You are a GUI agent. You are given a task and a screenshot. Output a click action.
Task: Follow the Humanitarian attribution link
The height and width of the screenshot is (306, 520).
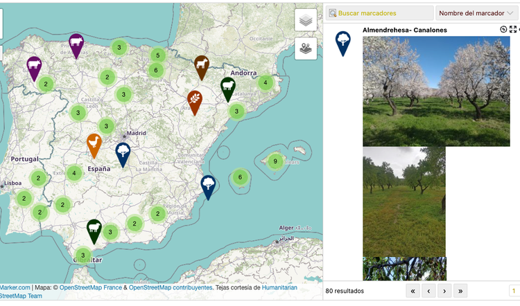[x=279, y=287]
